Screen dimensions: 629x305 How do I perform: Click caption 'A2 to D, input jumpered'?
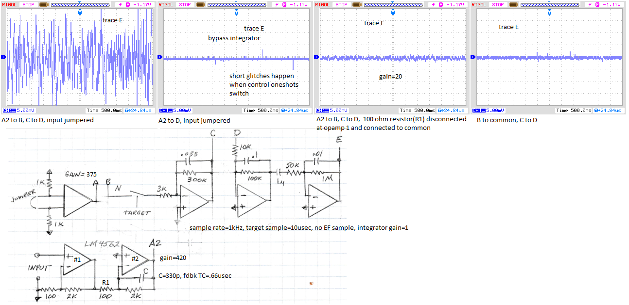coord(194,121)
